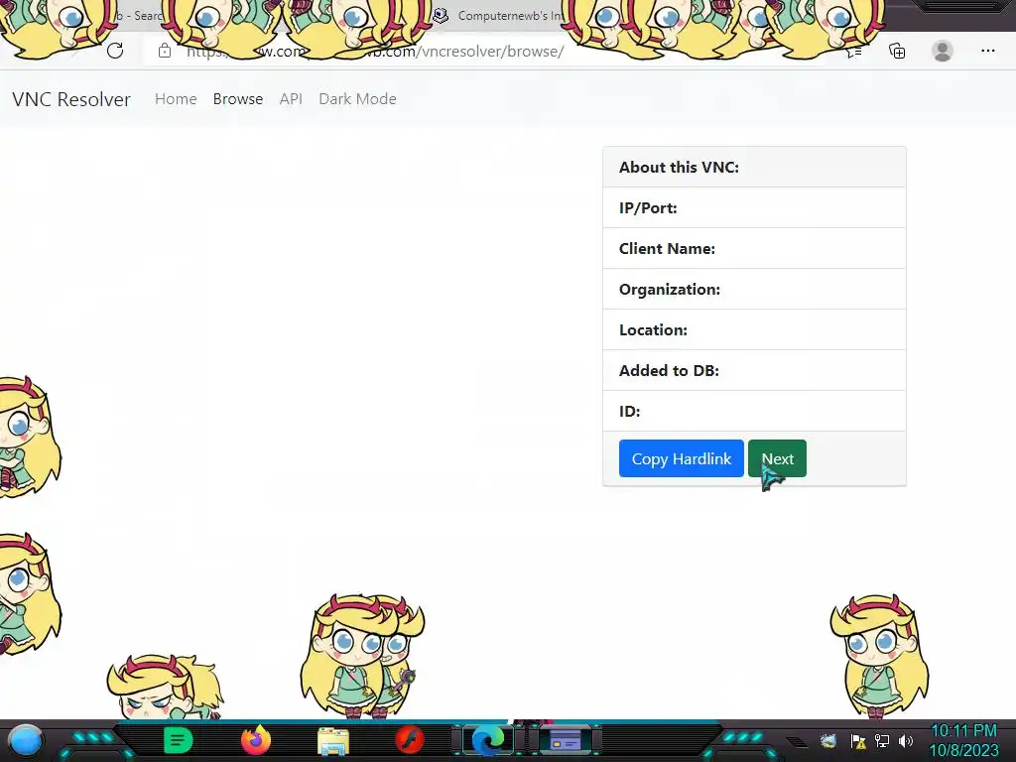Open the volume speaker tray icon
1016x762 pixels.
(906, 740)
